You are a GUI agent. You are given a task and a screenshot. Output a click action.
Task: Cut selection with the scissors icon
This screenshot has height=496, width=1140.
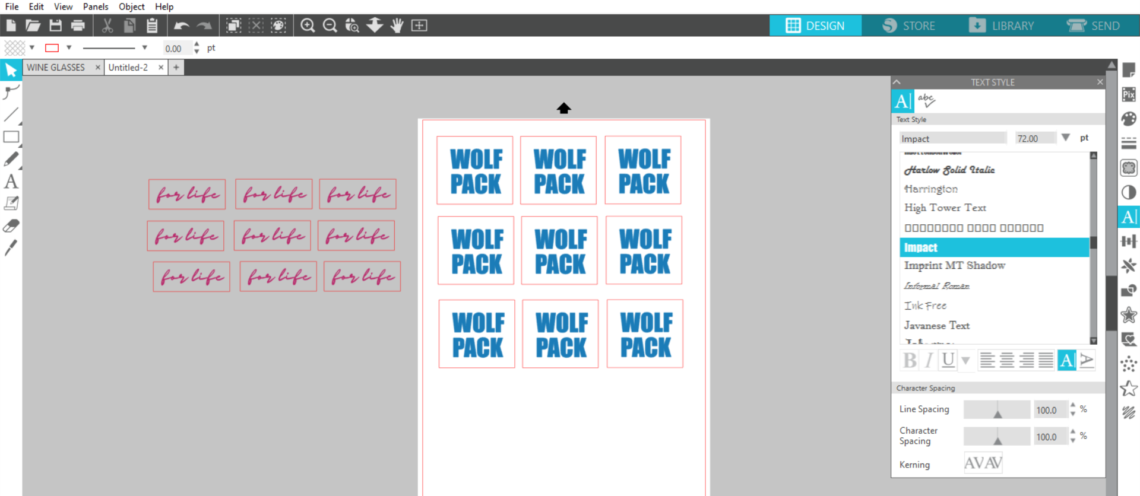point(107,26)
